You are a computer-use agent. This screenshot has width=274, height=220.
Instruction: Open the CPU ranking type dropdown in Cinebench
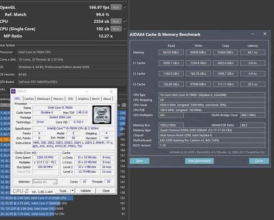click(x=5, y=105)
